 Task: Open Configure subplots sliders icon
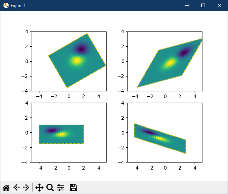click(x=60, y=188)
